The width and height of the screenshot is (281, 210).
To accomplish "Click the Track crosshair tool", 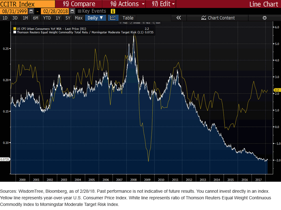I will tap(124, 23).
